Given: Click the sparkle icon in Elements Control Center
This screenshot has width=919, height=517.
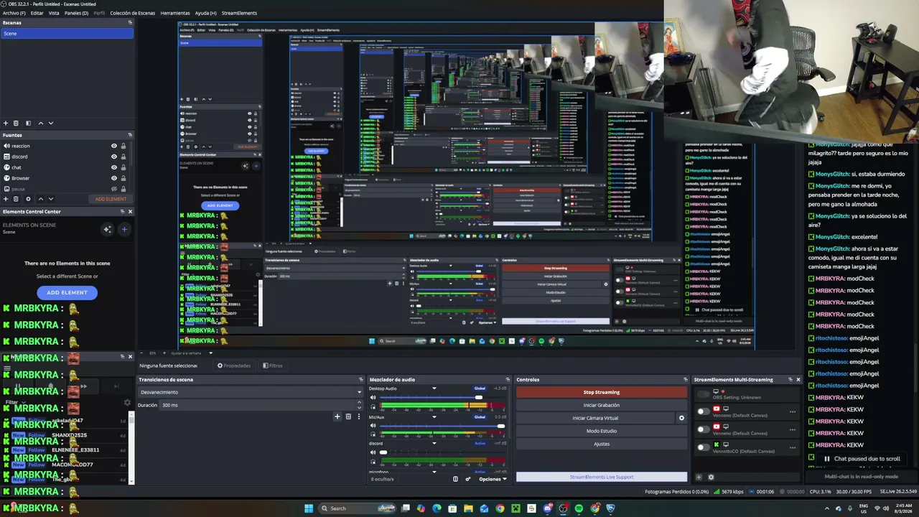Looking at the screenshot, I should (x=107, y=229).
